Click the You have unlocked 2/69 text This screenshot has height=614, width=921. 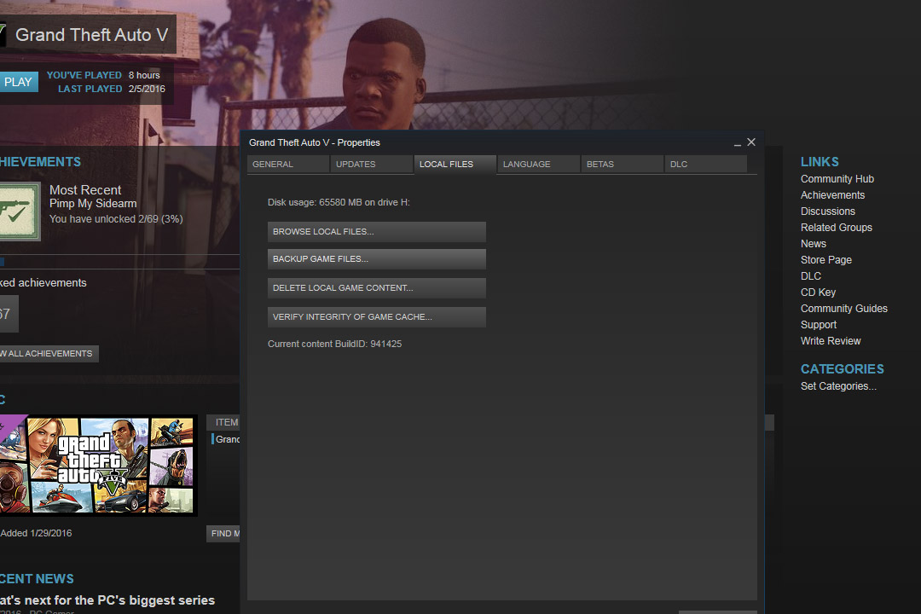116,218
